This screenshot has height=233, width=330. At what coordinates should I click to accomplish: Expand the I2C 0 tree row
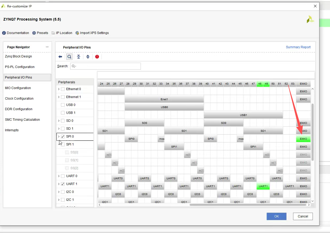(x=59, y=192)
